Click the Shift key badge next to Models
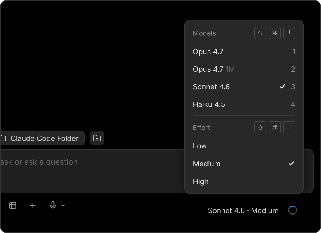 click(x=260, y=33)
